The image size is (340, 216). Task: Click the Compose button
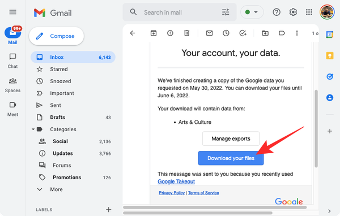(x=56, y=36)
